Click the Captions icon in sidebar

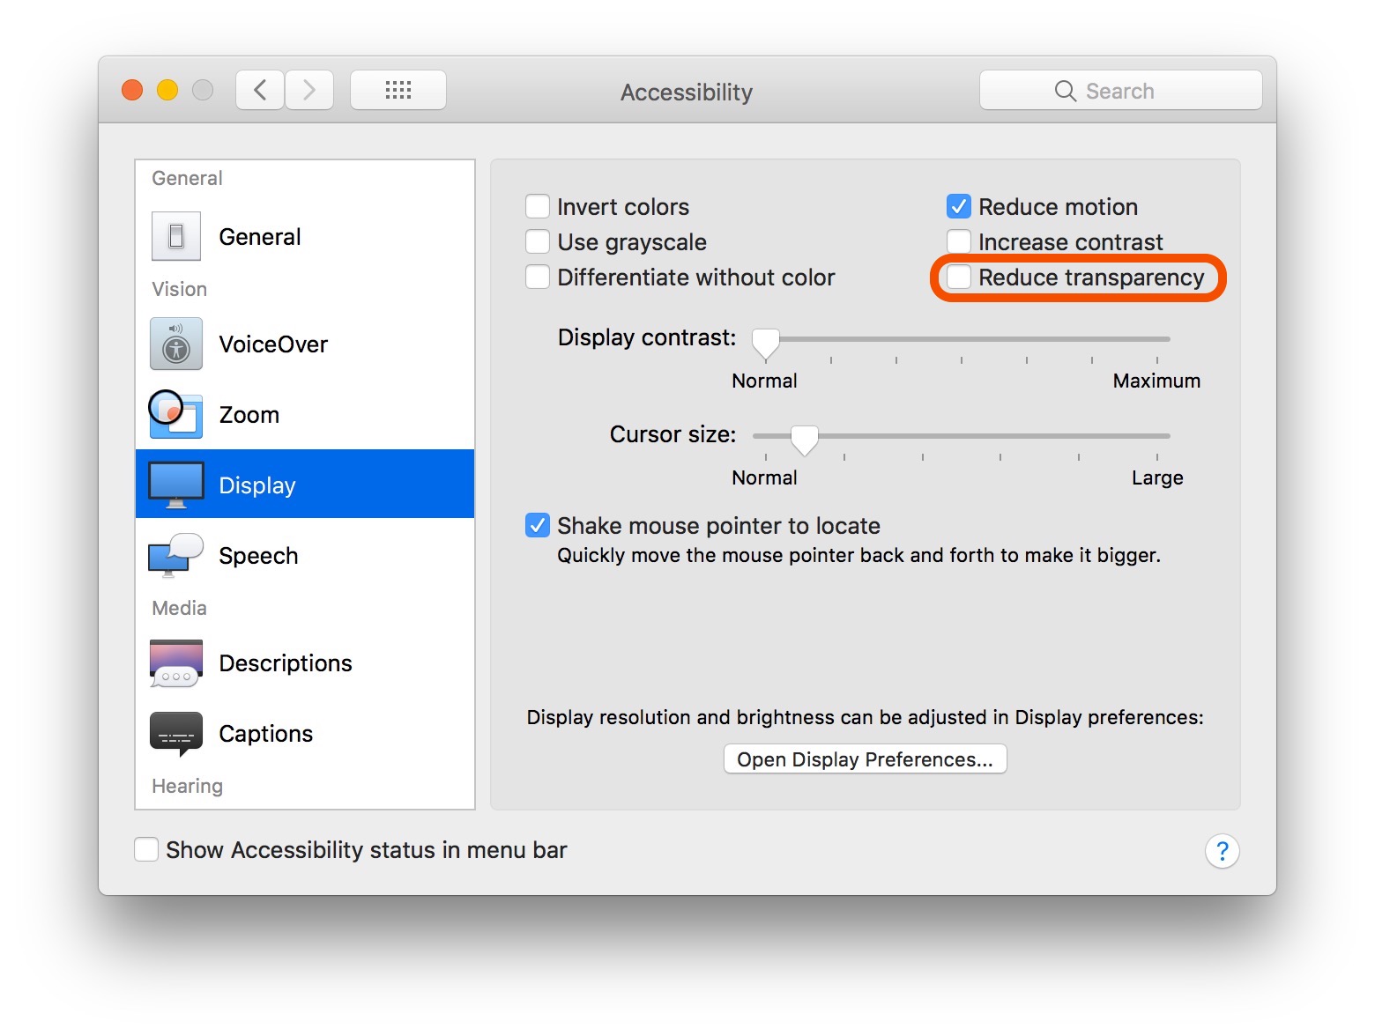[x=176, y=734]
